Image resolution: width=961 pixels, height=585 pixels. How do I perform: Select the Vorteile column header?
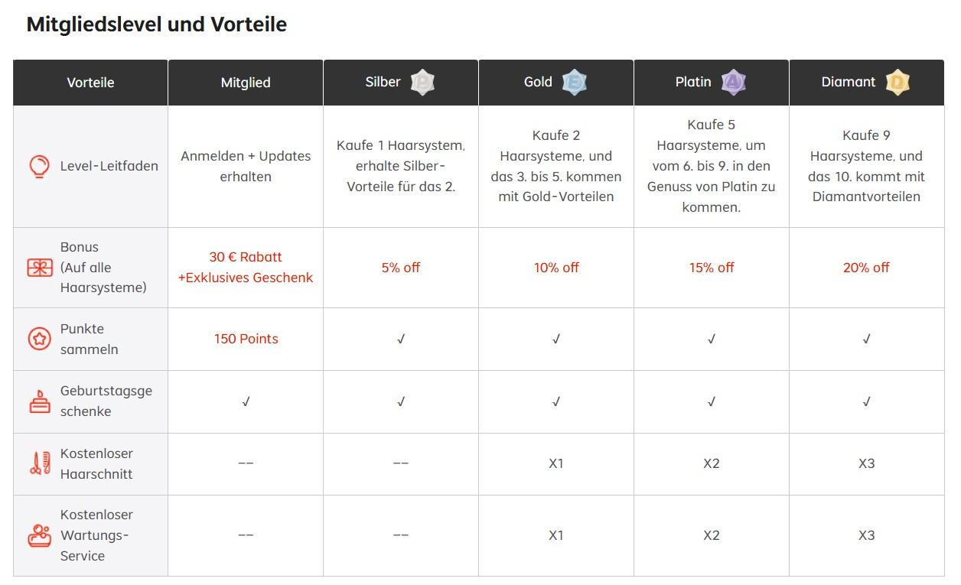coord(90,83)
